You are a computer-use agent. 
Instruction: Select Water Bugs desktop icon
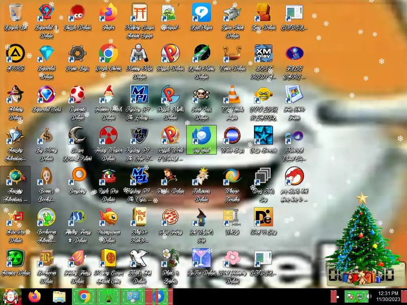click(233, 139)
